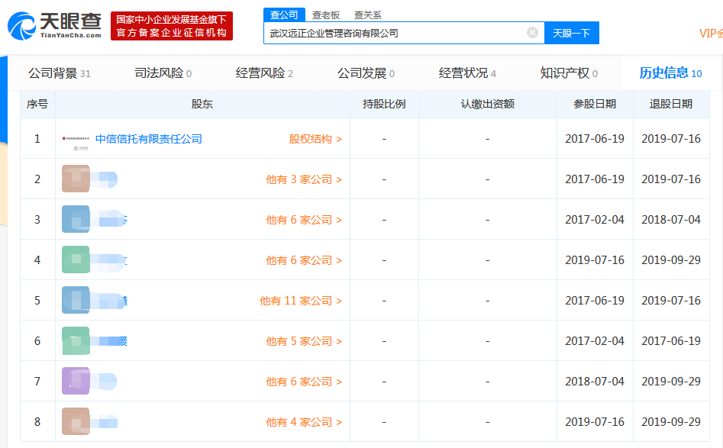Clear the search box with the X icon
Screen dimensions: 723x448
coord(532,33)
